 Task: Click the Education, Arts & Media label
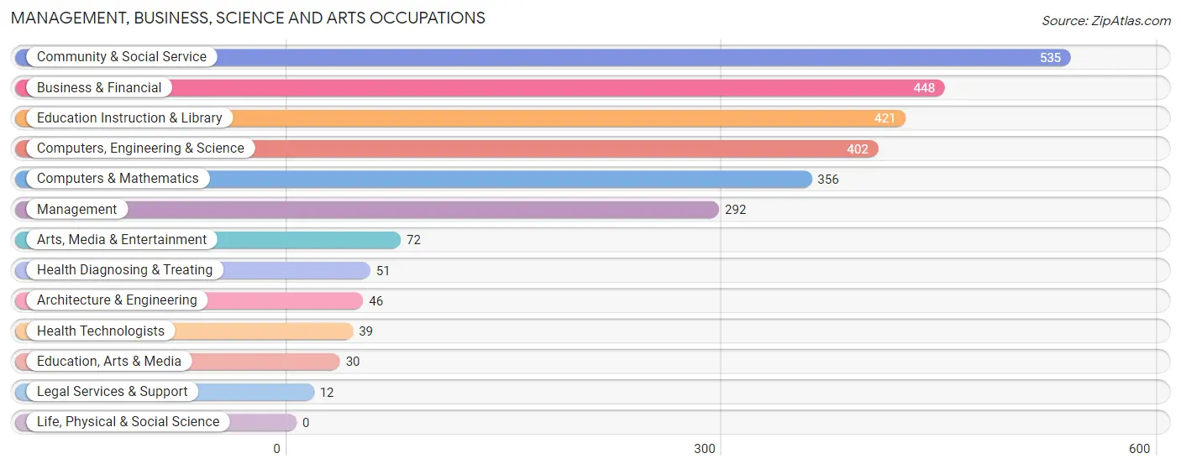click(109, 362)
